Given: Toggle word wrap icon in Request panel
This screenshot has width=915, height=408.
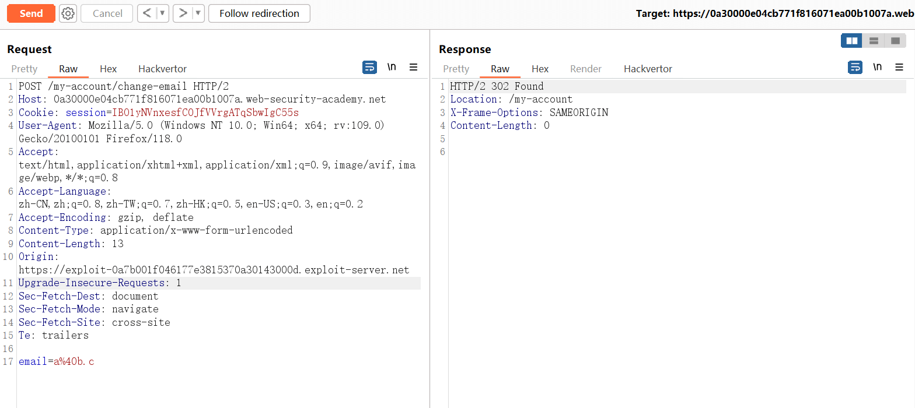Looking at the screenshot, I should [x=369, y=68].
